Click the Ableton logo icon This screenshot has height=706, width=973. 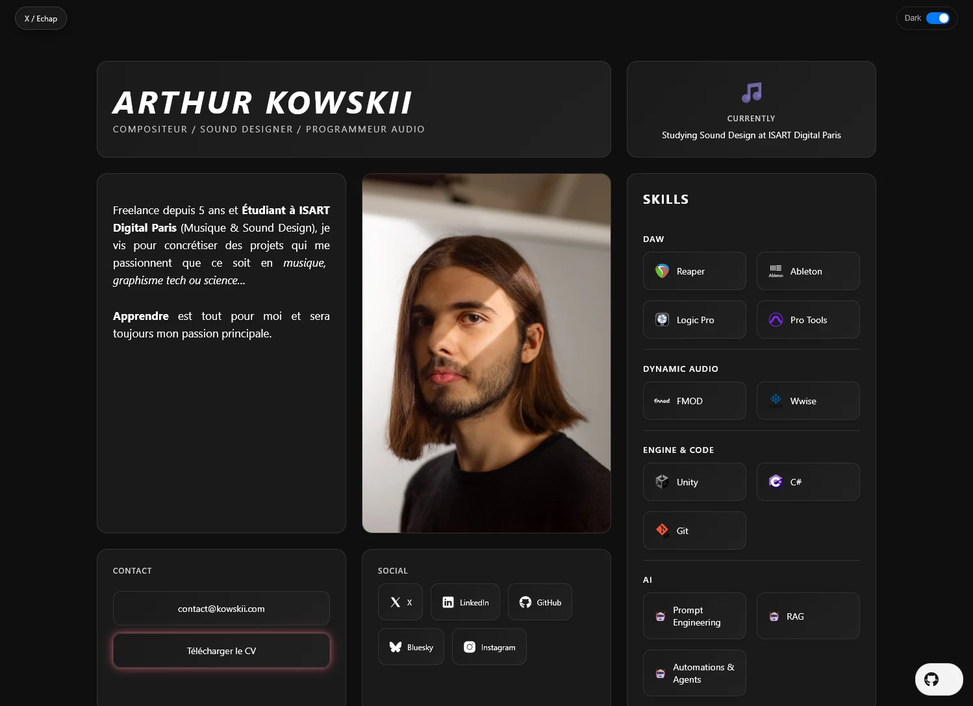pos(776,271)
